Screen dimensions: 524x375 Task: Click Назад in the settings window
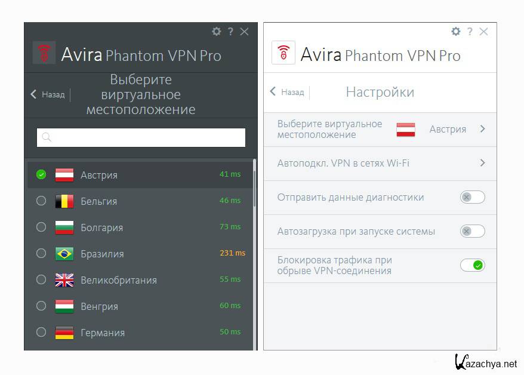coord(287,92)
